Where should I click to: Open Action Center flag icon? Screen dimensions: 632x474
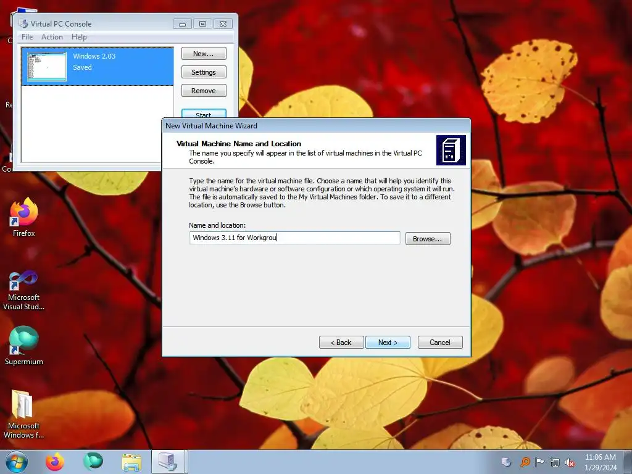click(x=539, y=462)
